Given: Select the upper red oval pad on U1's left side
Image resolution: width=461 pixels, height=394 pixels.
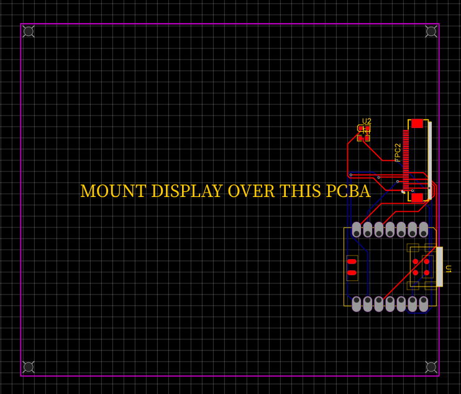Looking at the screenshot, I should click(352, 262).
